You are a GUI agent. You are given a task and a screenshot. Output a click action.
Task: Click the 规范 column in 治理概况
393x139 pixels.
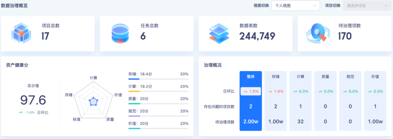[350, 101]
